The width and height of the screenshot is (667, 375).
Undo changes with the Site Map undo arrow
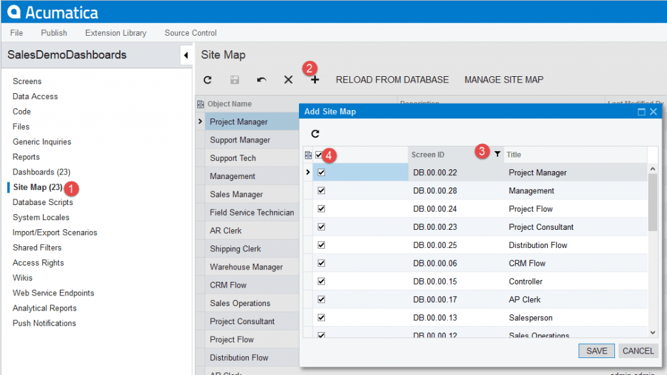click(262, 80)
